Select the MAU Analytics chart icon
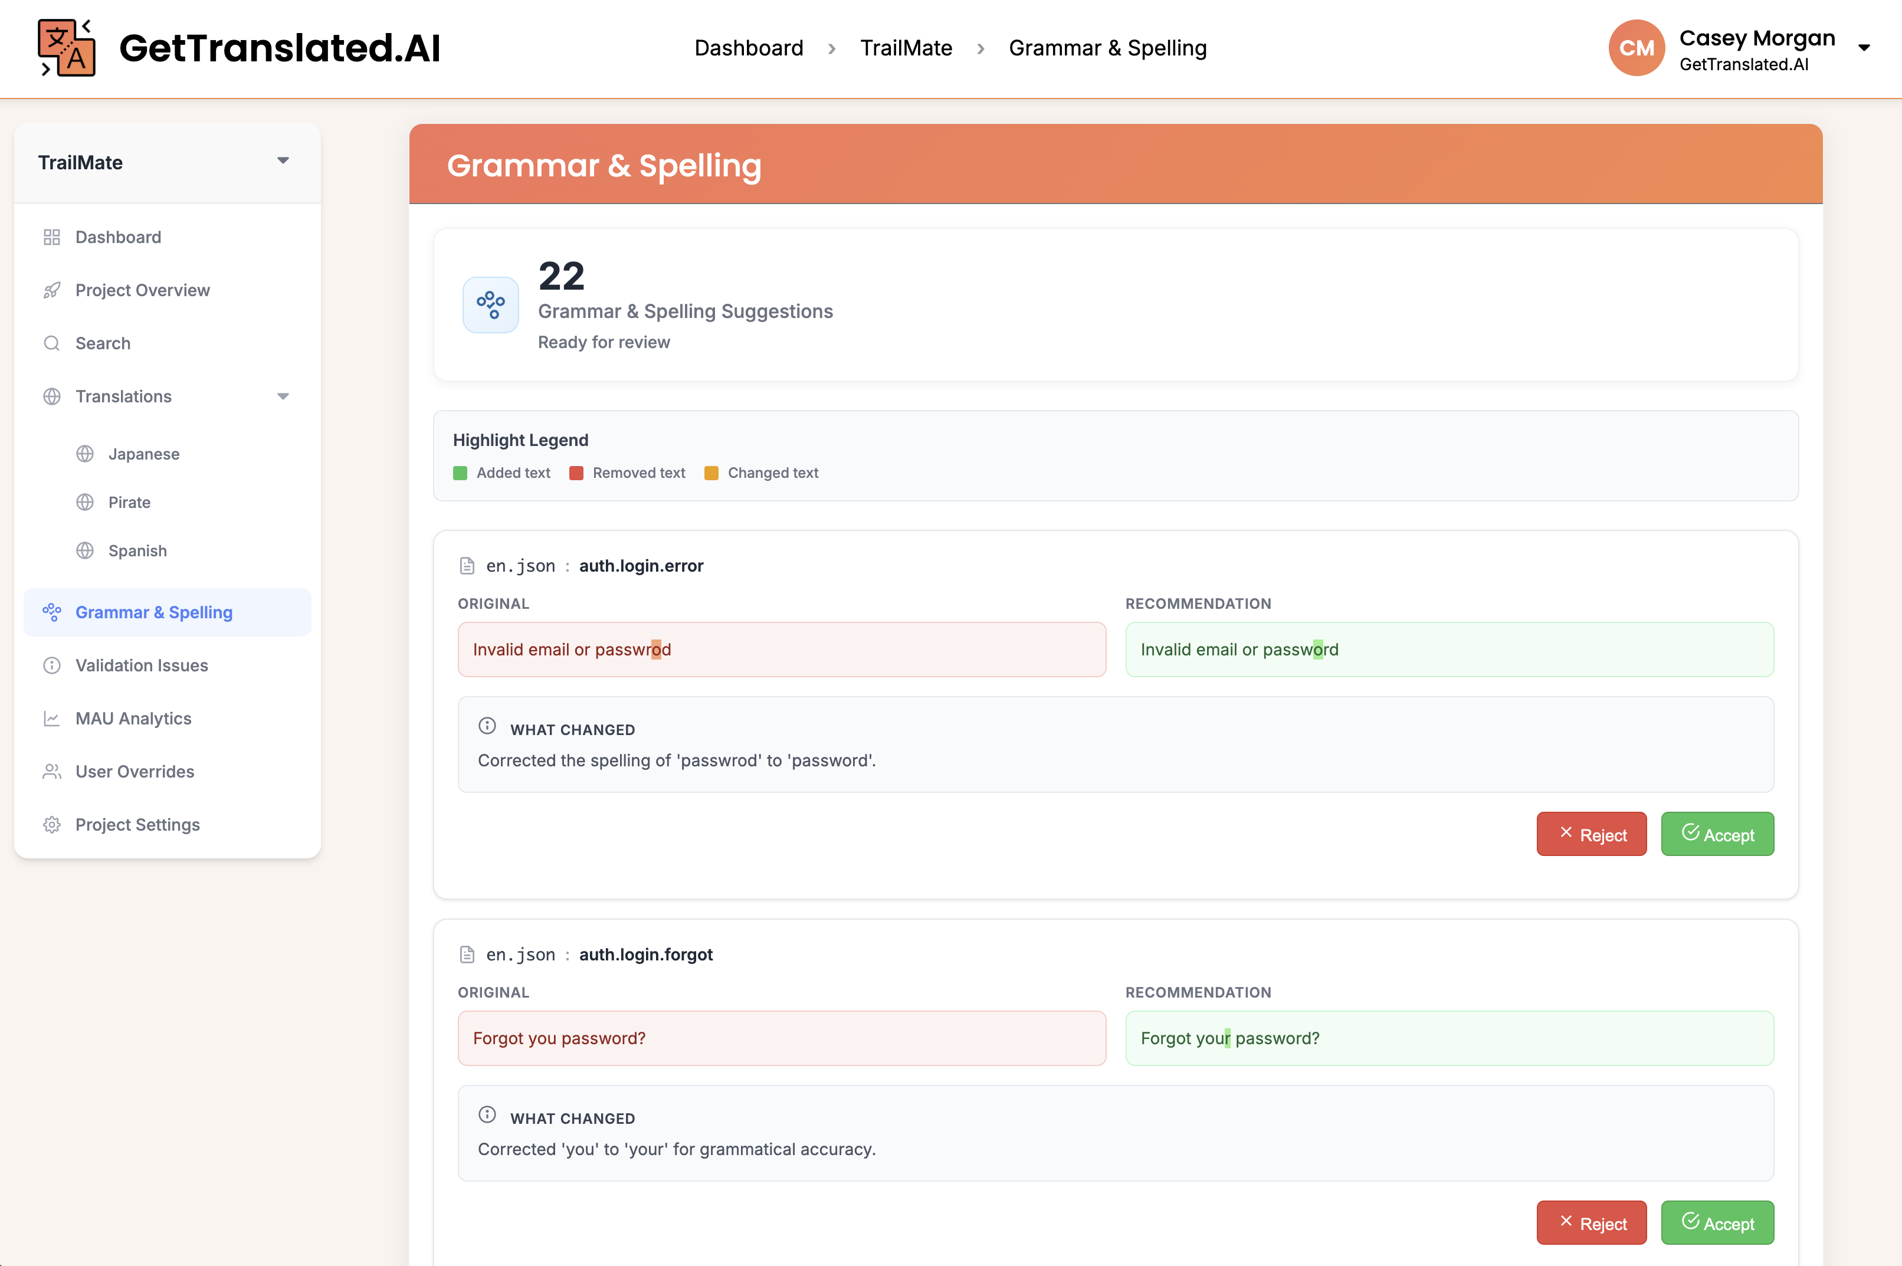 (x=52, y=718)
